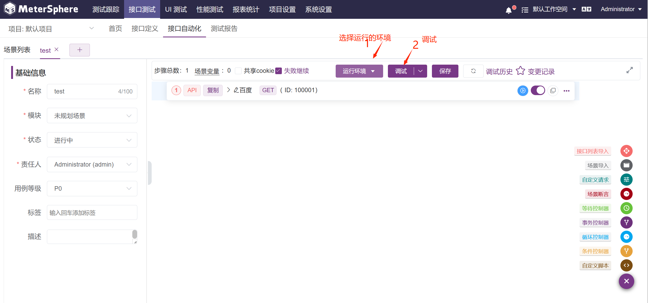Switch to the 接口定义 tab
The width and height of the screenshot is (648, 303).
pos(145,29)
